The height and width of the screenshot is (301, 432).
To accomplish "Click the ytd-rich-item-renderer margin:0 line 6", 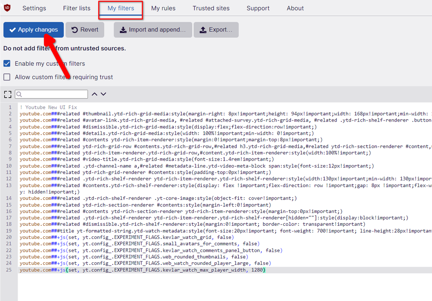I will pyautogui.click(x=171, y=140).
